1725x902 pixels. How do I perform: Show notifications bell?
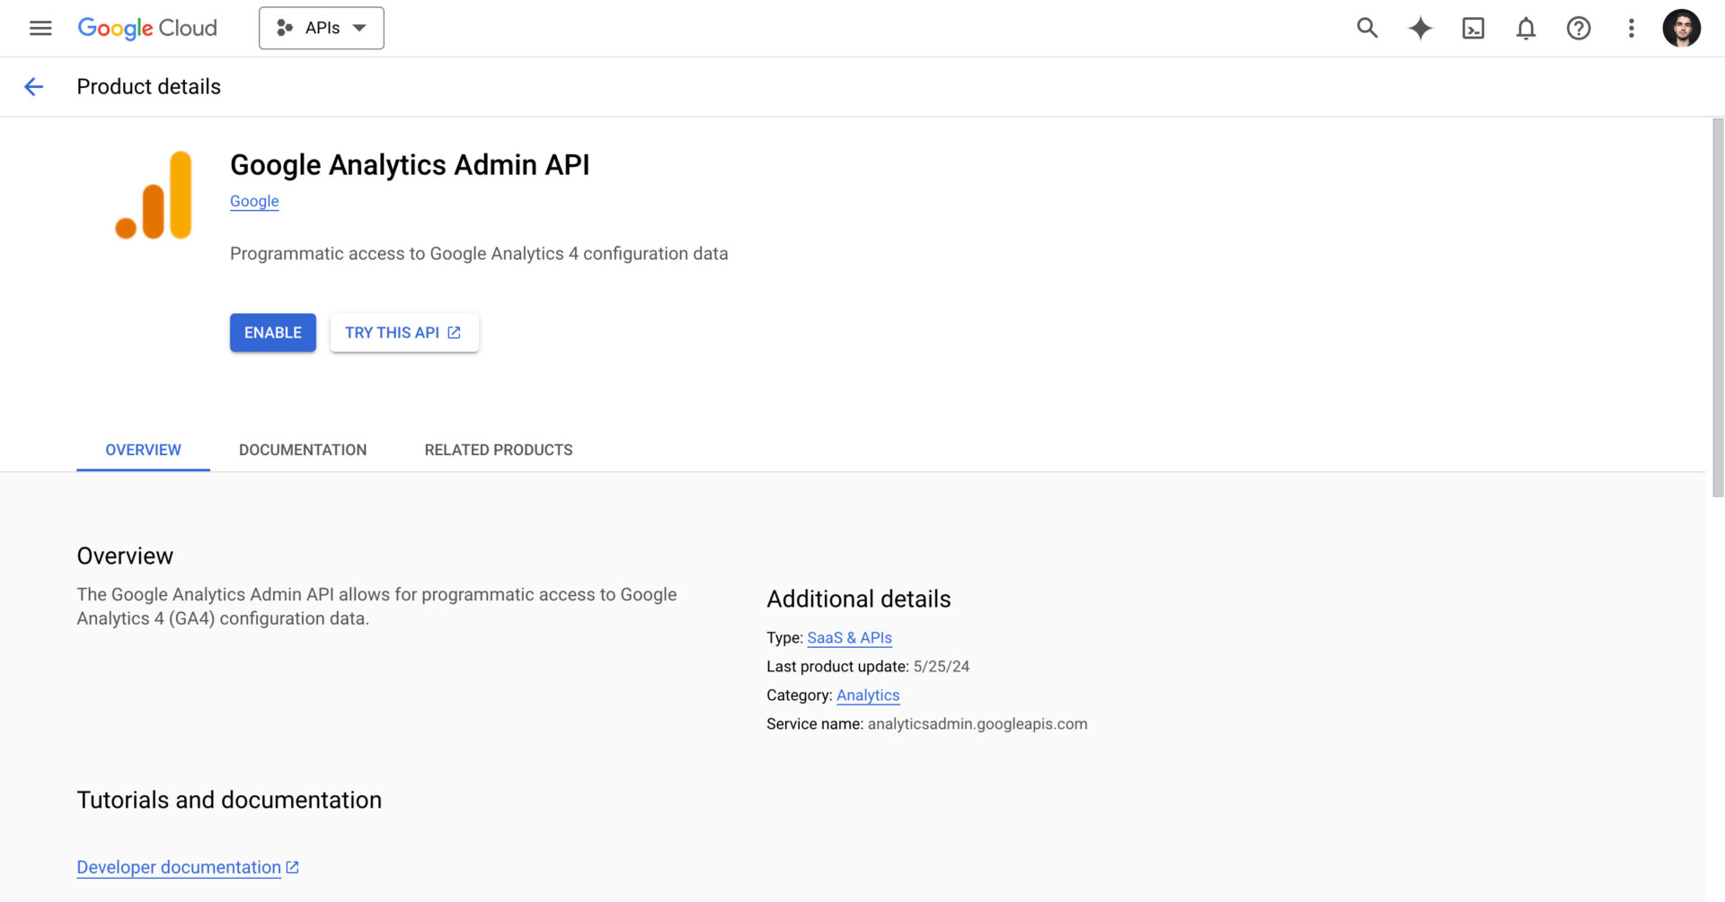[1526, 28]
